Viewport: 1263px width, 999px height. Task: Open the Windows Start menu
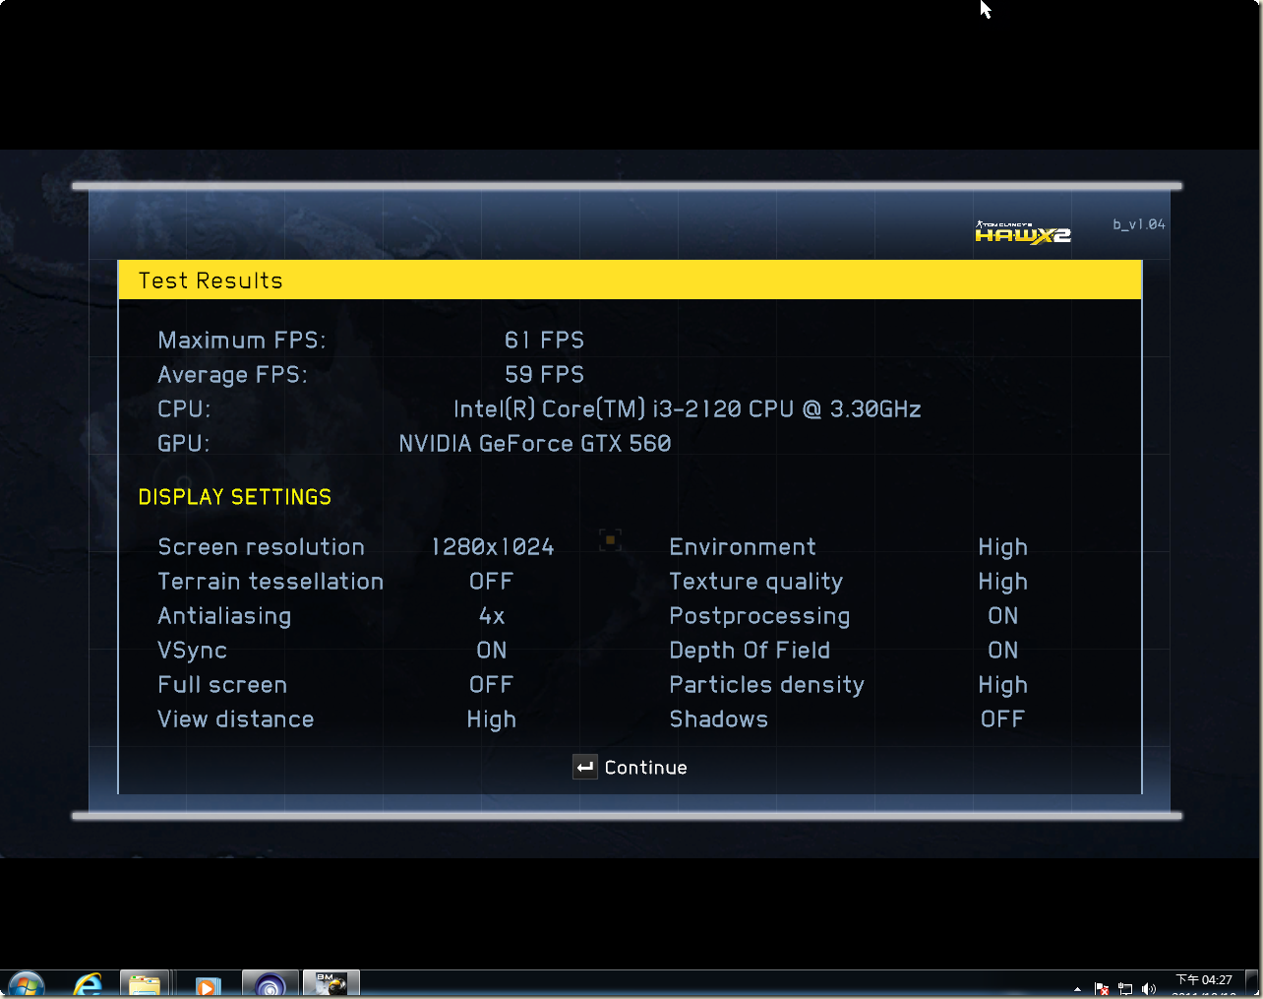[26, 985]
